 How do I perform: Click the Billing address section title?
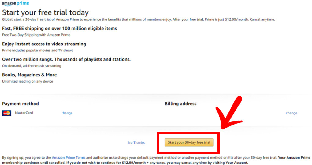pyautogui.click(x=180, y=104)
